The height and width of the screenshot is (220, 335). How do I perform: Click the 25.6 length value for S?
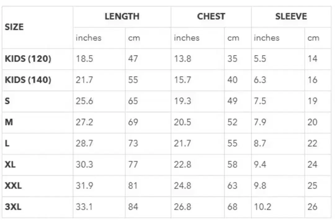pos(84,101)
